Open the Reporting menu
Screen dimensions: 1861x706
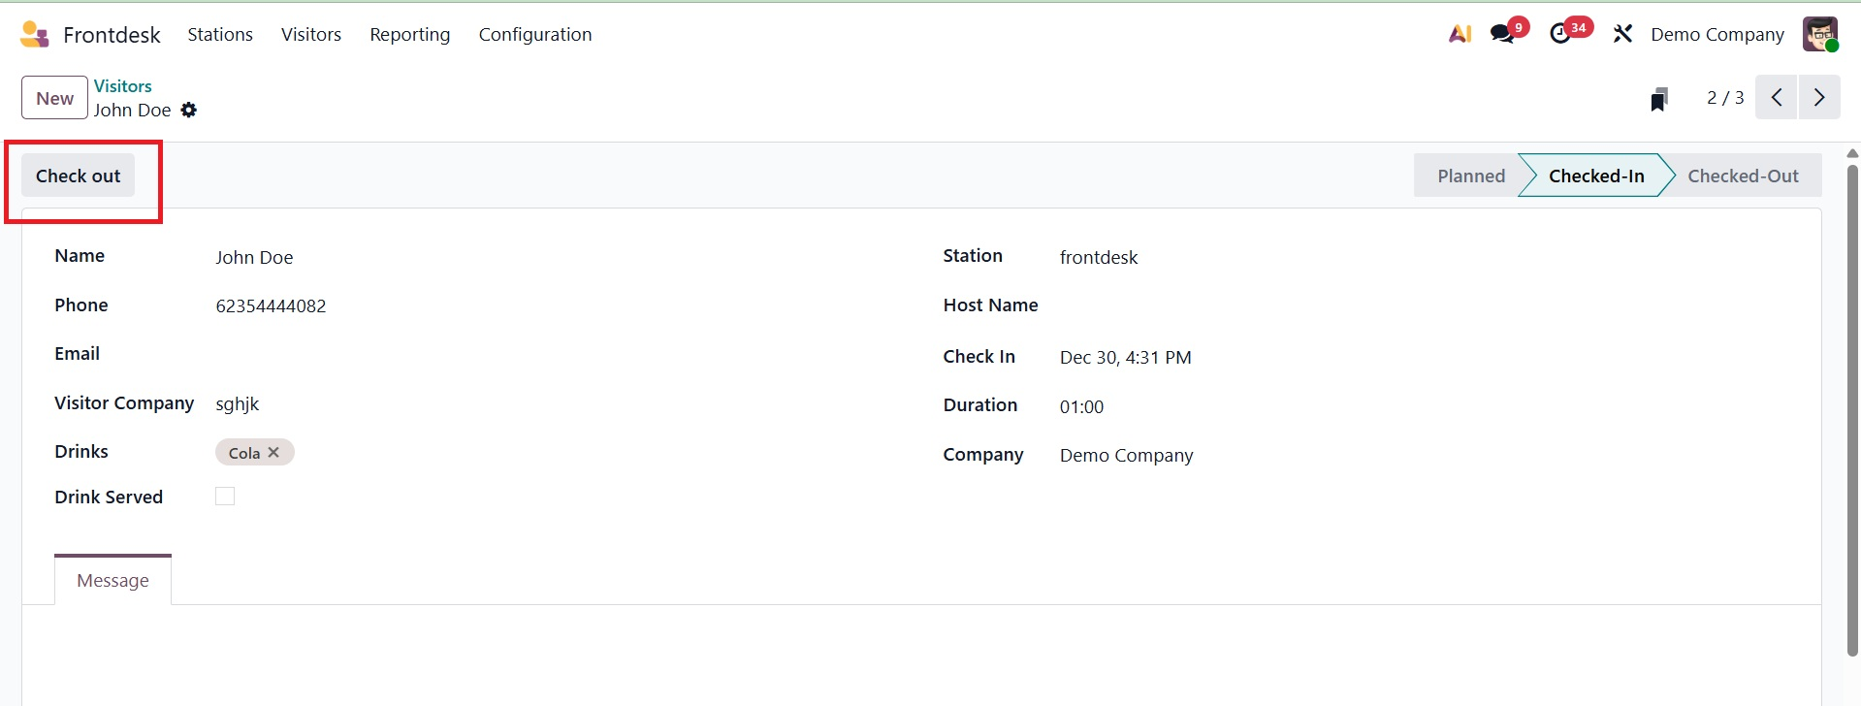[409, 35]
